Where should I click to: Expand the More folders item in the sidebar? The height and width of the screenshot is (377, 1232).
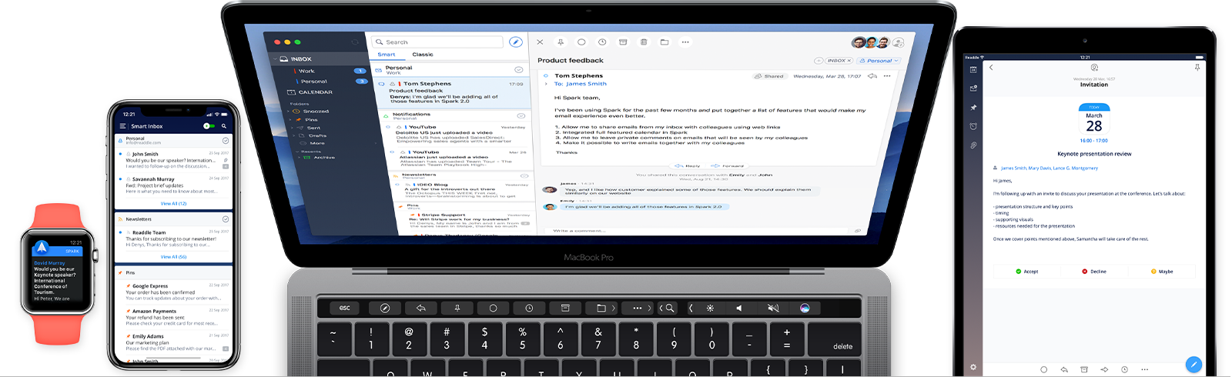[x=317, y=143]
